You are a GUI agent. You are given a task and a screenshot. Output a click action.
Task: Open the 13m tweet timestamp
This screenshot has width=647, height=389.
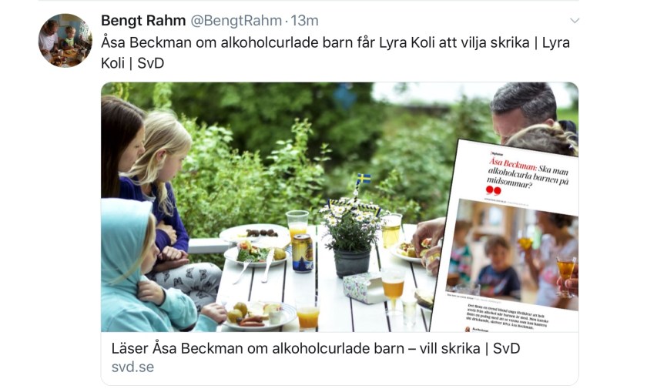click(304, 20)
